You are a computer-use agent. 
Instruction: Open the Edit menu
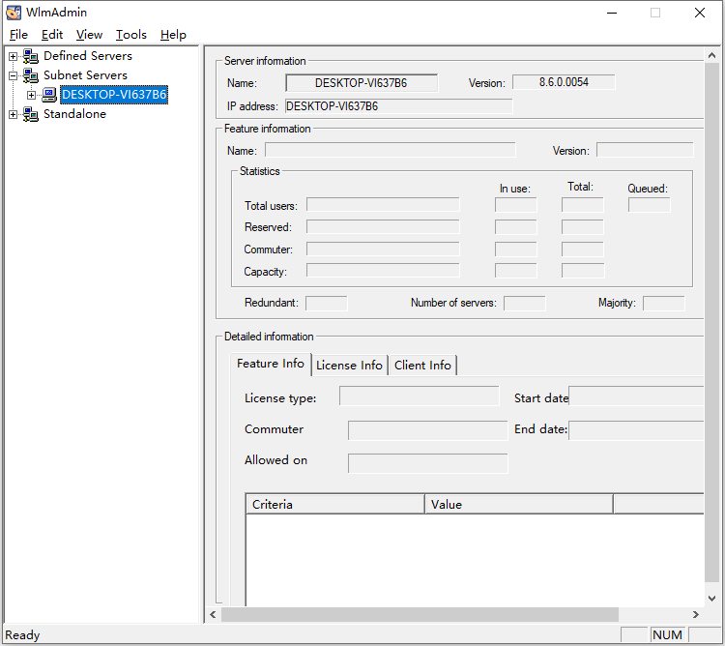coord(52,35)
